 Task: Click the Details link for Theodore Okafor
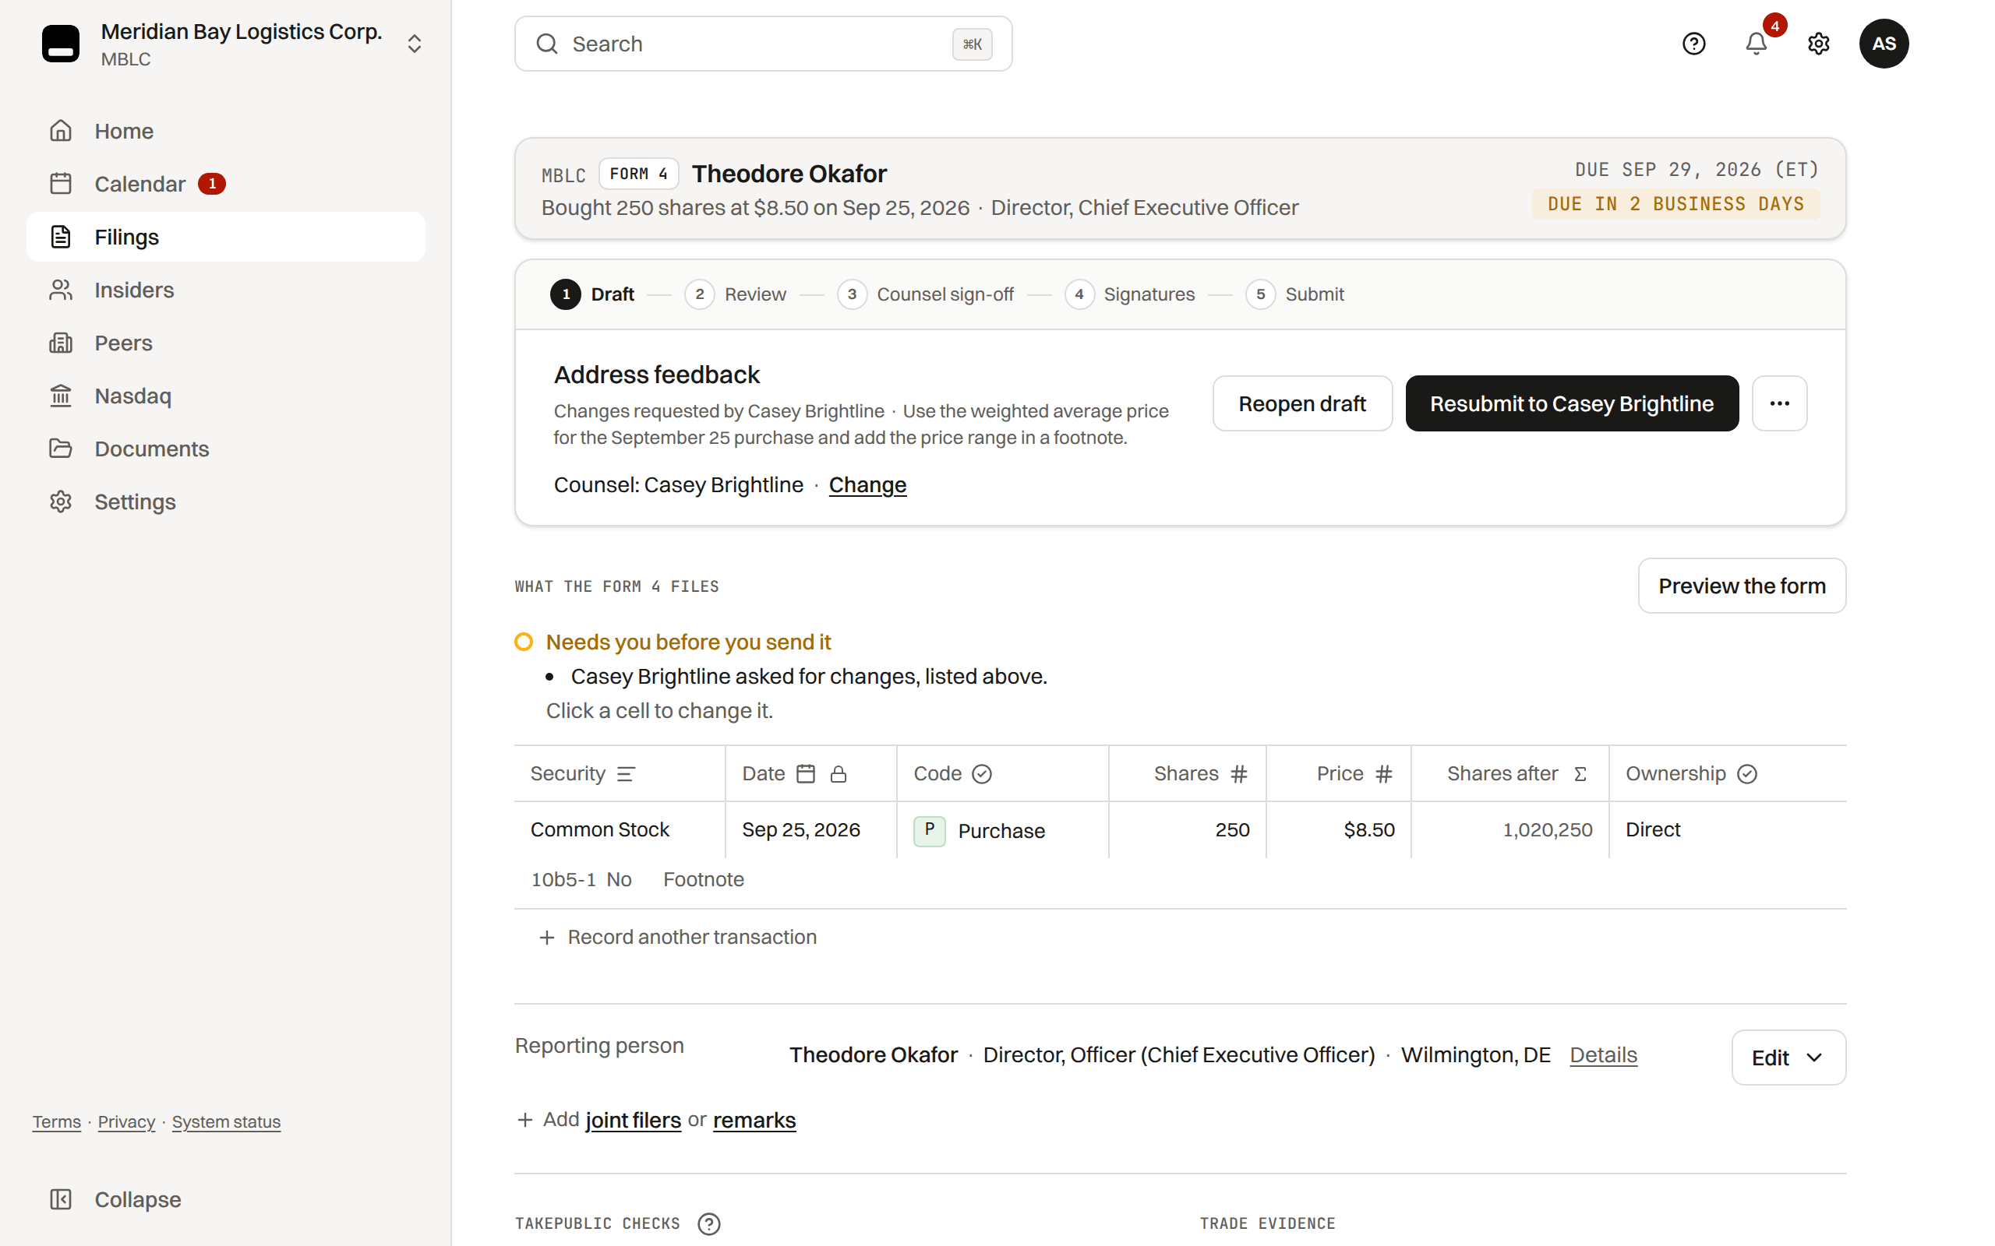click(x=1602, y=1056)
